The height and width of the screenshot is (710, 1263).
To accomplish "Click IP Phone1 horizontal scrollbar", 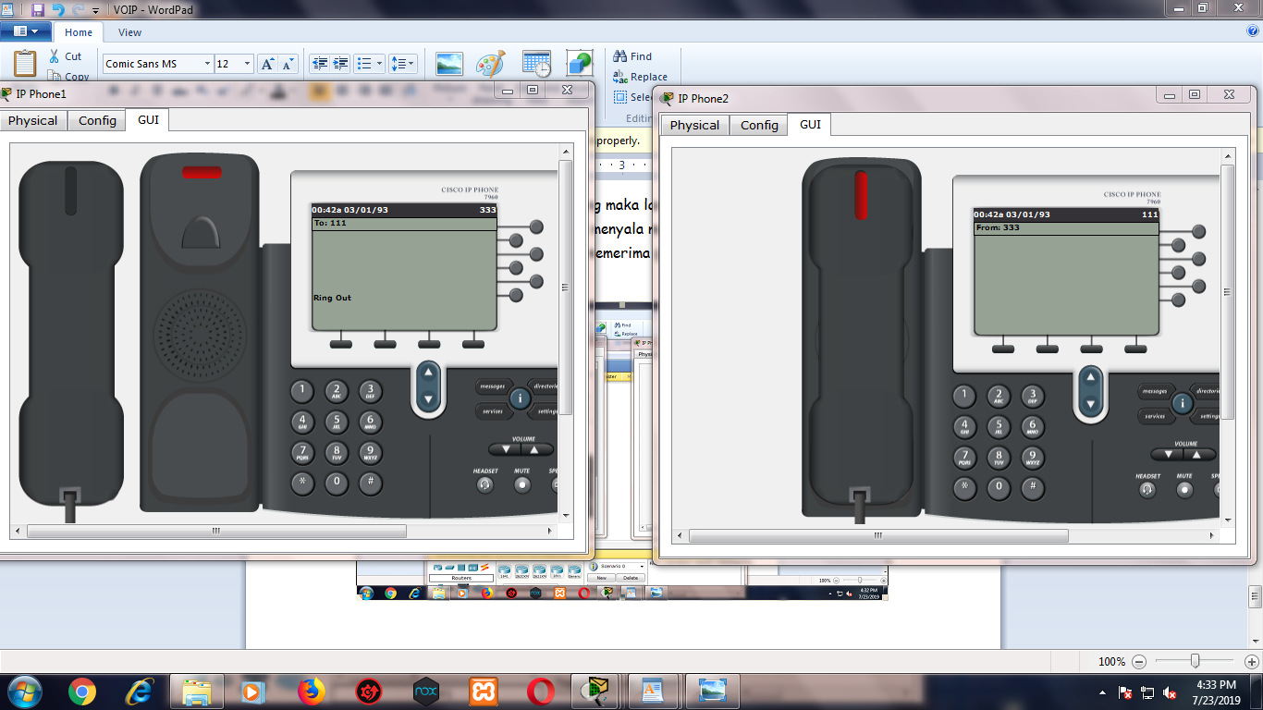I will [216, 531].
